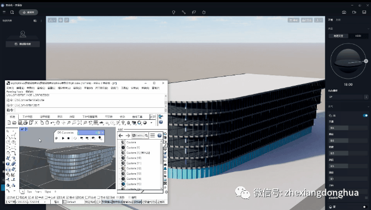Click the D5 Converter refresh icon
This screenshot has width=371, height=210.
coord(75,139)
